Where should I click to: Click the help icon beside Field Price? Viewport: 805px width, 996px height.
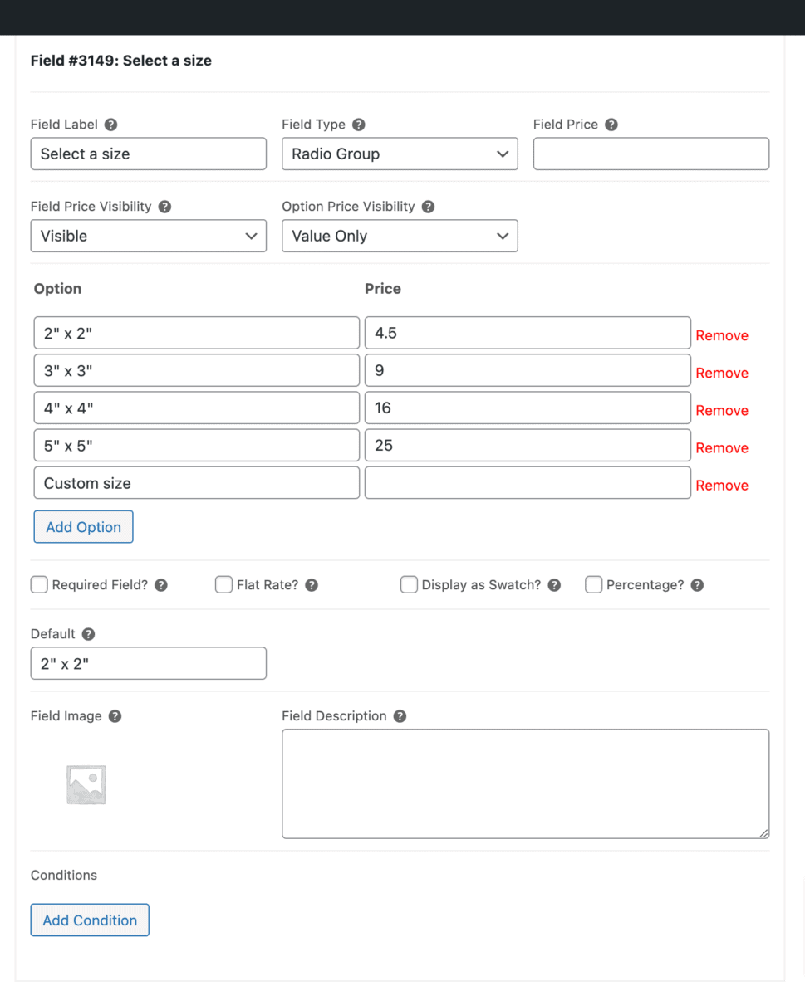click(x=611, y=124)
